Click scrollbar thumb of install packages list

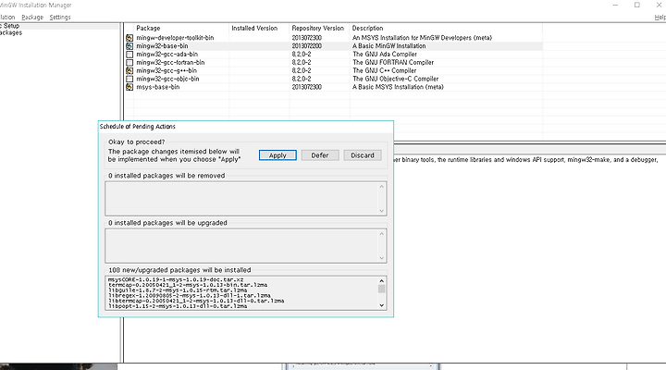pyautogui.click(x=381, y=289)
